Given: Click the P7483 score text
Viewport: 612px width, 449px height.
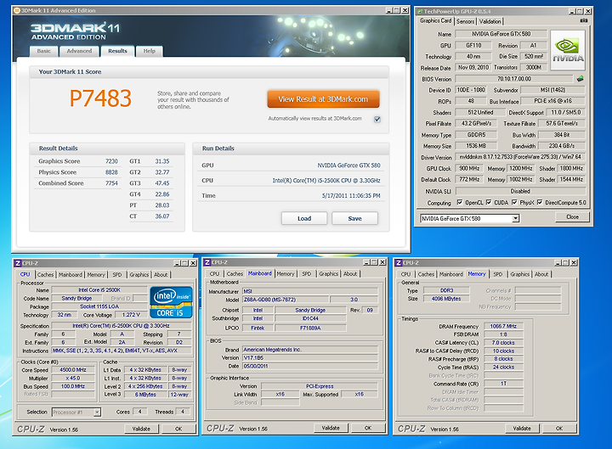Looking at the screenshot, I should coord(100,98).
